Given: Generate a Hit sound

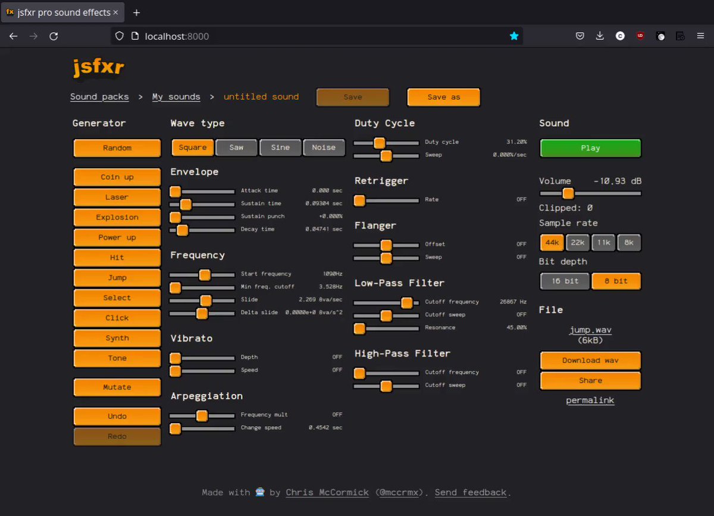Looking at the screenshot, I should click(x=117, y=258).
